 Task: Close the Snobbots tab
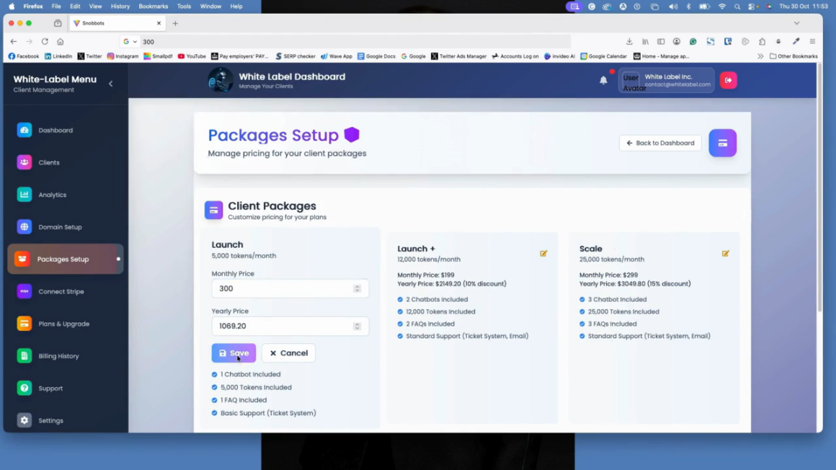tap(159, 24)
